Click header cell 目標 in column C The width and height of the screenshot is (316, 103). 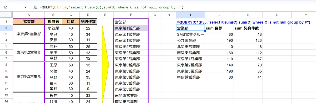pos(71,22)
